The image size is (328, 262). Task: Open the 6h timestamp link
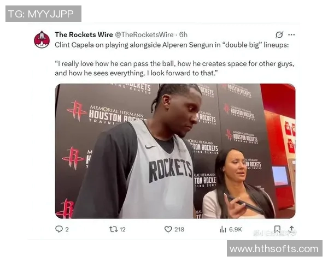(x=183, y=35)
